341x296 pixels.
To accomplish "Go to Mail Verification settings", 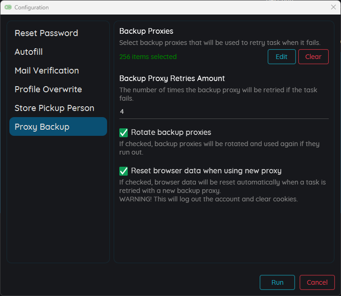I will pos(47,71).
